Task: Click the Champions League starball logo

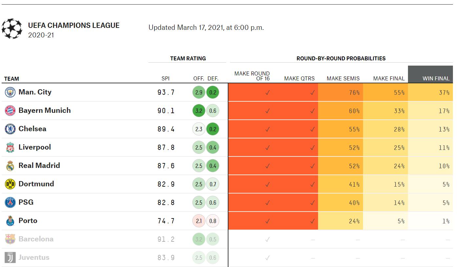Action: (x=12, y=29)
